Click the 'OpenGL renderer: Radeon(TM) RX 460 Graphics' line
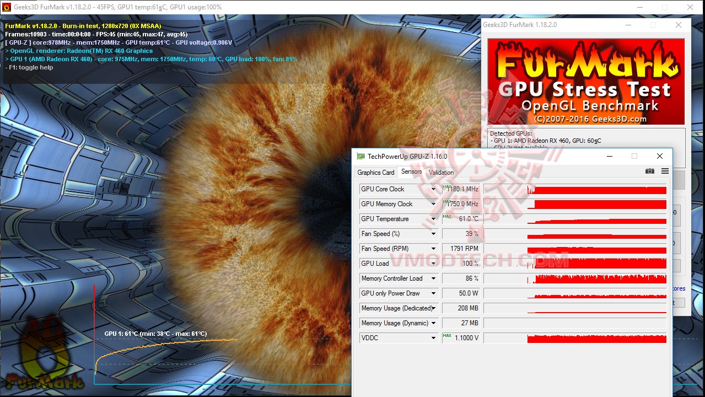705x397 pixels. (x=79, y=51)
